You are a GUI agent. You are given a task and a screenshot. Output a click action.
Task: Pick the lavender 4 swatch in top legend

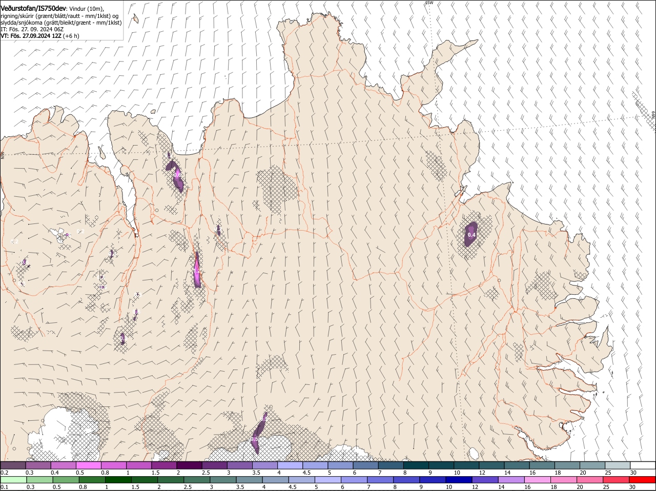click(x=290, y=465)
